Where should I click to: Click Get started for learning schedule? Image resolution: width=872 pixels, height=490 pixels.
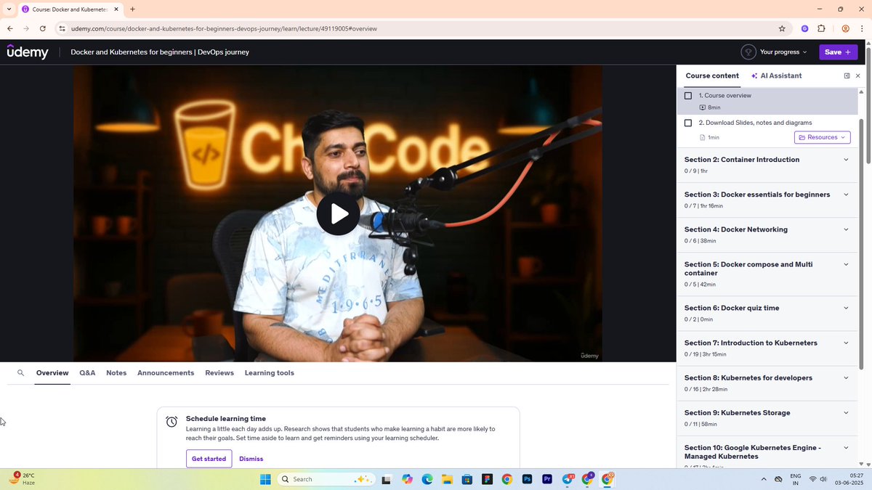click(209, 459)
